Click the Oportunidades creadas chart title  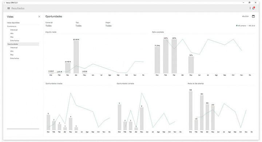tap(54, 83)
